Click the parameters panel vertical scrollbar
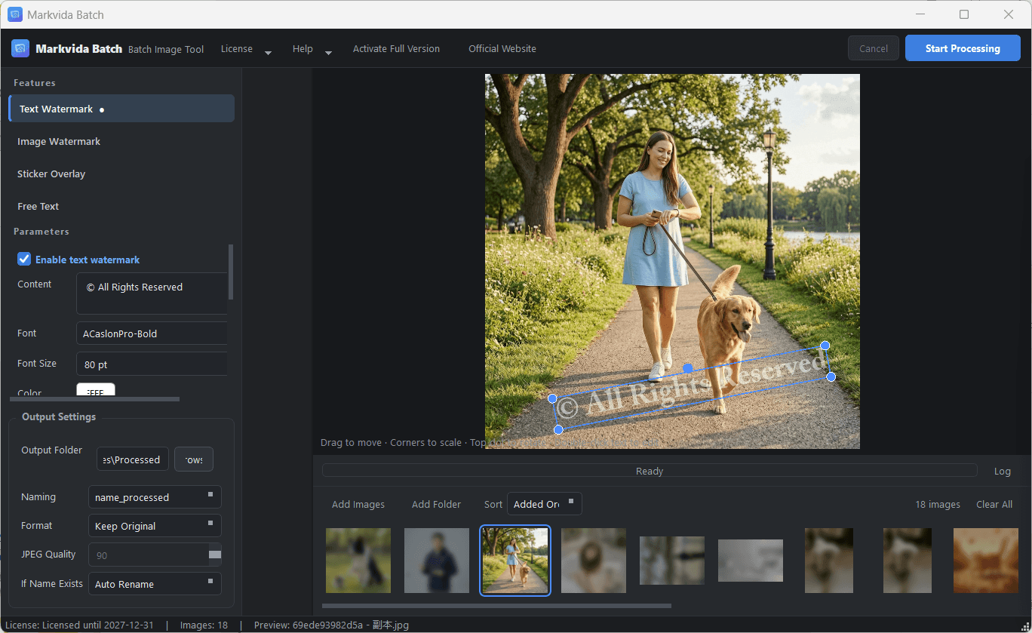The height and width of the screenshot is (633, 1032). click(231, 271)
